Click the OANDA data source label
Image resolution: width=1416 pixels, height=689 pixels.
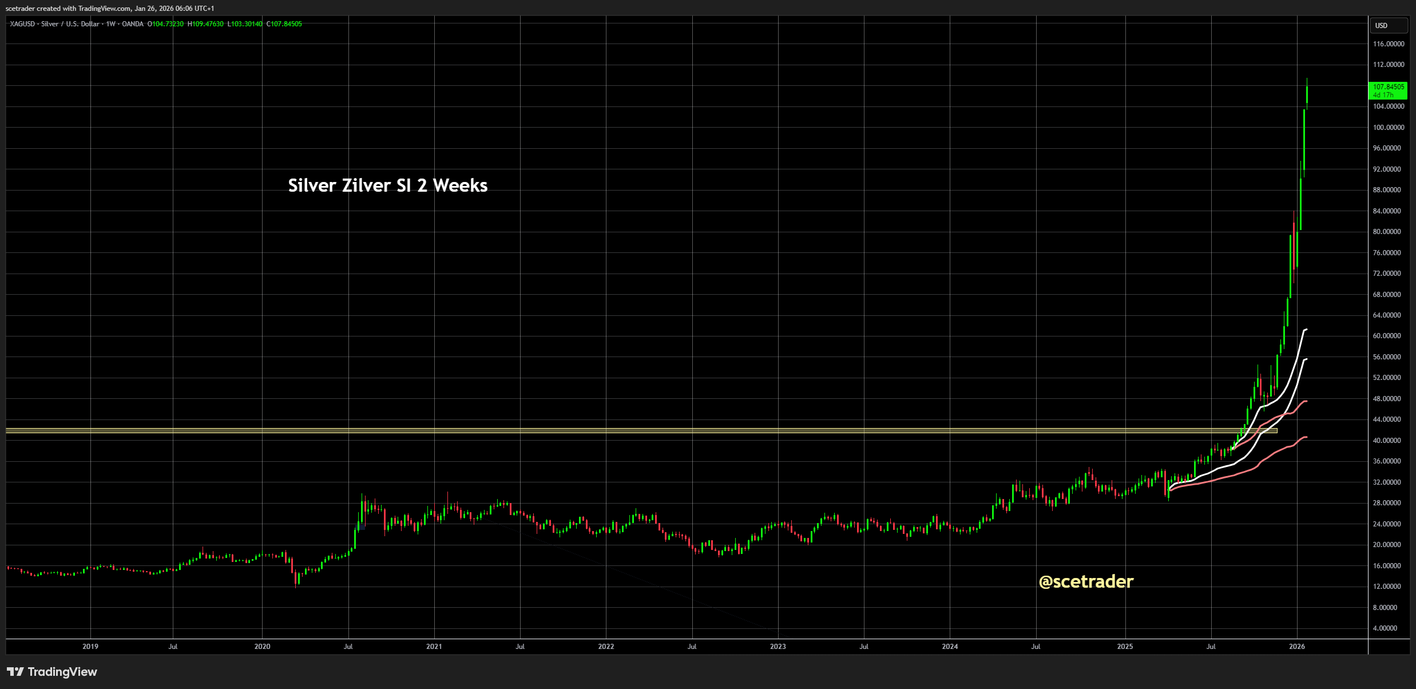click(132, 24)
